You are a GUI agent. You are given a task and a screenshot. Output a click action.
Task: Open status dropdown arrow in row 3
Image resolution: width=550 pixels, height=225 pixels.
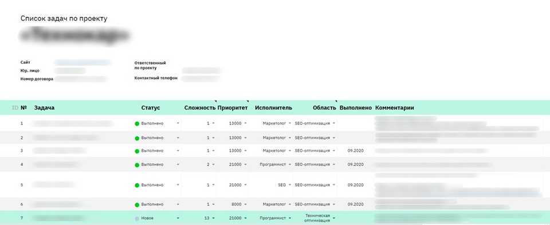tap(178, 151)
